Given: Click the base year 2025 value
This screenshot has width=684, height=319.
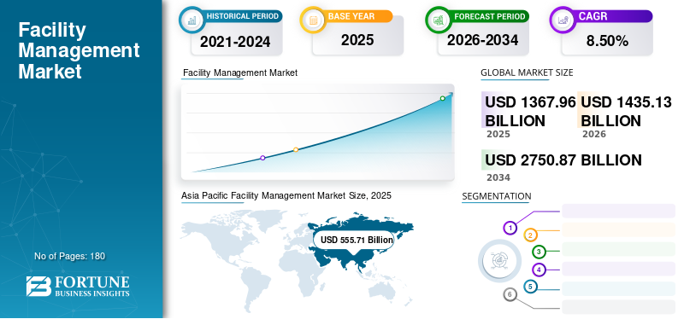Looking at the screenshot, I should tap(357, 40).
